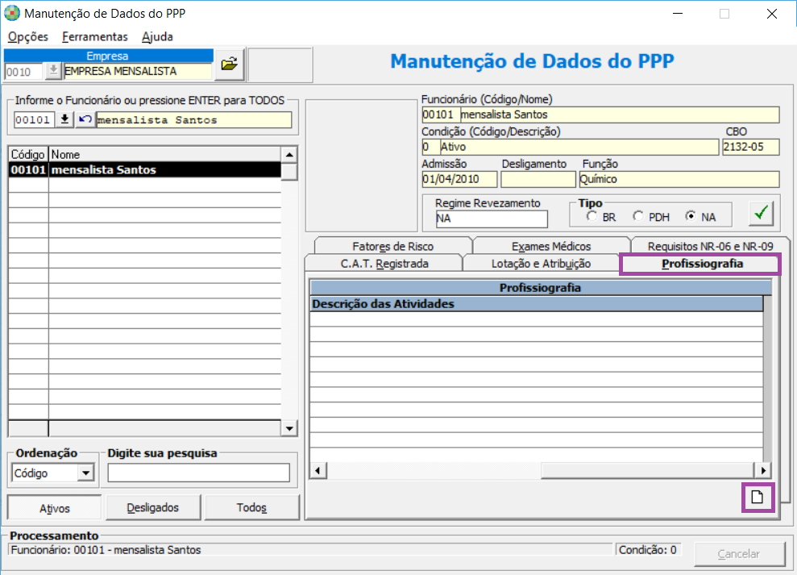Click the employee list scroll down arrow
Viewport: 797px width, 575px height.
[289, 428]
